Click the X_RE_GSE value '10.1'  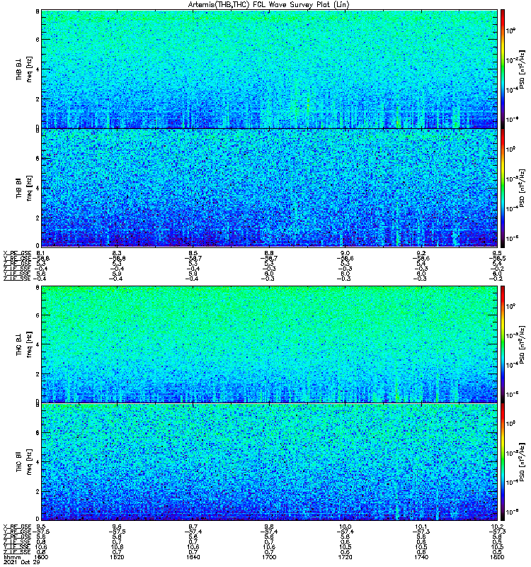click(x=421, y=527)
